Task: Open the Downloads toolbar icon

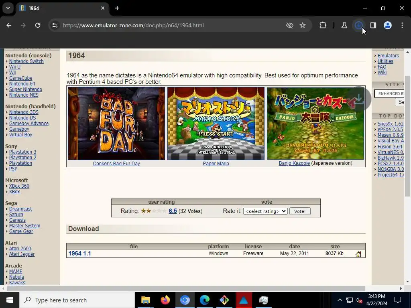Action: [359, 25]
